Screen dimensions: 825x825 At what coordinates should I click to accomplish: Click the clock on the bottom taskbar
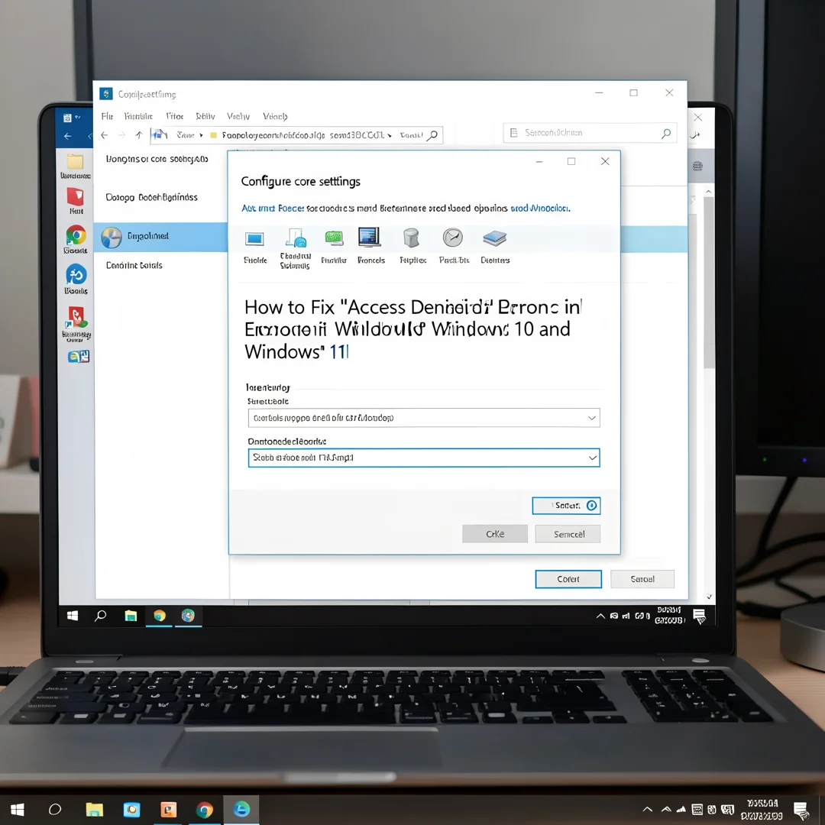[x=762, y=809]
